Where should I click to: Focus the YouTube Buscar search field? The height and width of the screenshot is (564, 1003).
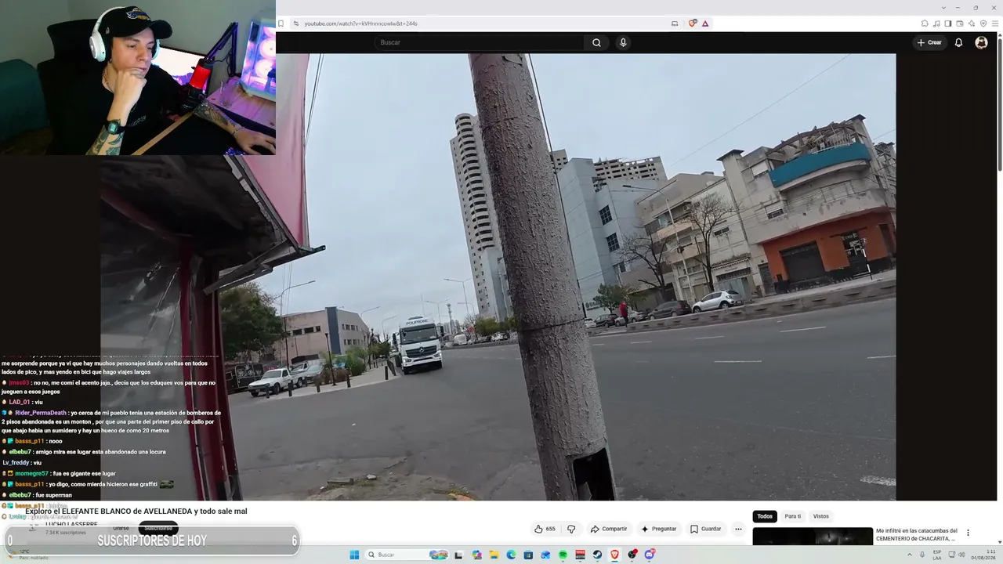pyautogui.click(x=480, y=42)
